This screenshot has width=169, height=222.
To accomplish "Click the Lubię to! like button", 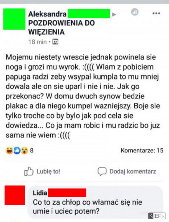I will point(42,171).
